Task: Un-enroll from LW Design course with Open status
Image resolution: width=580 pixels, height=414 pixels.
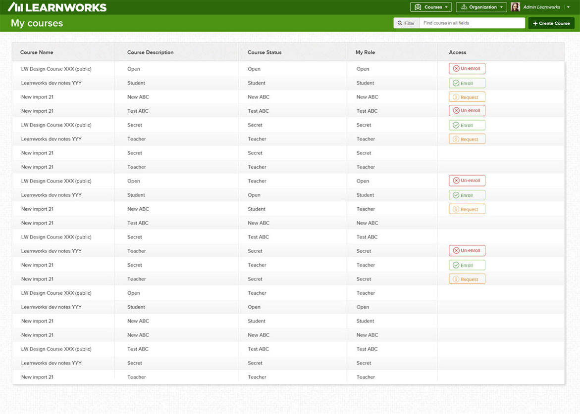Action: (x=467, y=69)
